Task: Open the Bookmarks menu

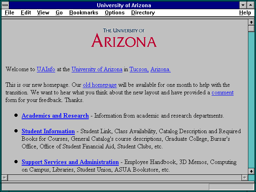Action: pos(84,12)
